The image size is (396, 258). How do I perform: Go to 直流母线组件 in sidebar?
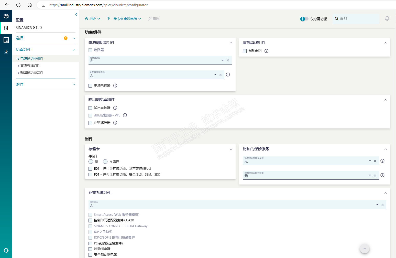coord(30,66)
